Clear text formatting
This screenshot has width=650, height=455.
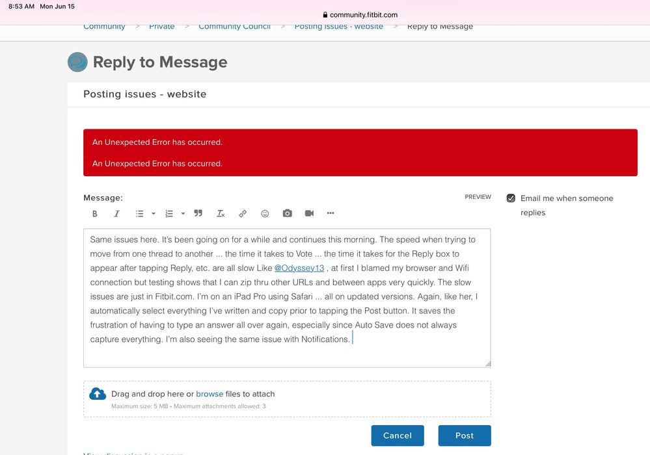221,214
